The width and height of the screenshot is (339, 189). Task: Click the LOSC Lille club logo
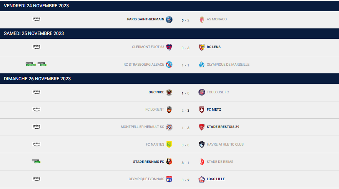202,179
